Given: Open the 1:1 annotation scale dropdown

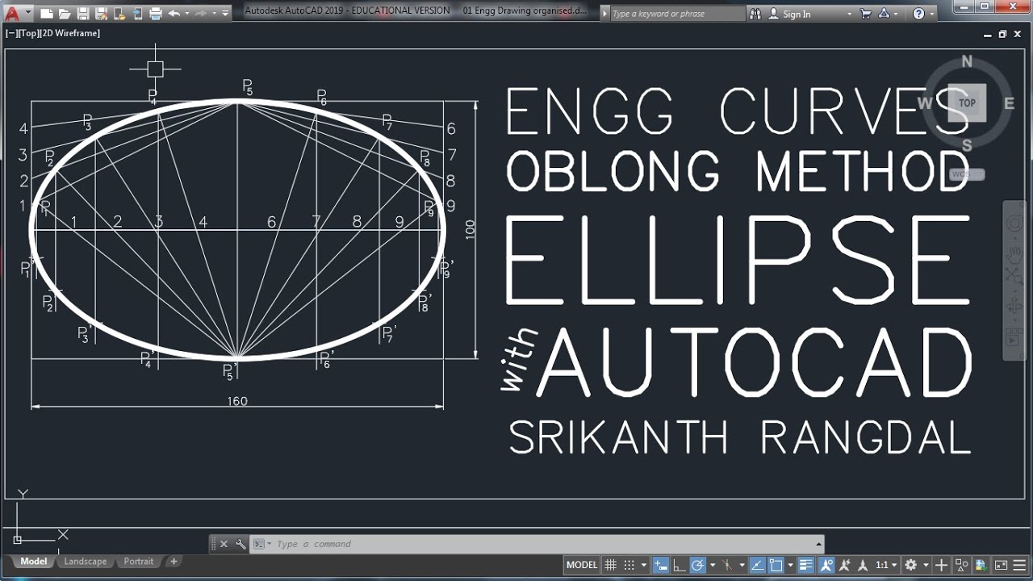Looking at the screenshot, I should [x=886, y=565].
